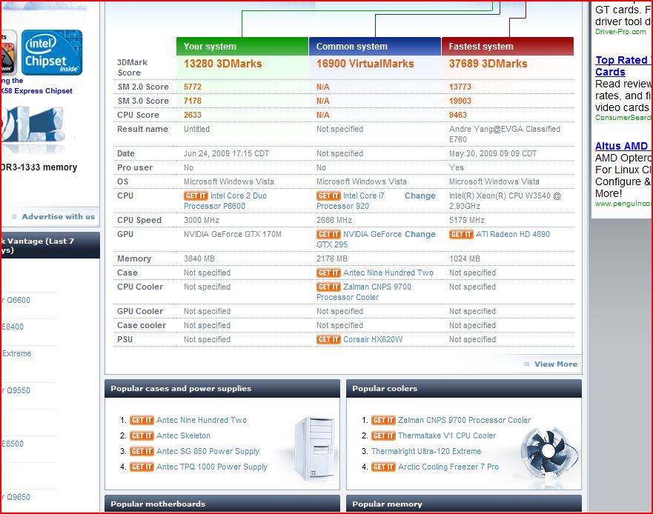Open Arctic Cooling Freezer 7 Pro link
Screen dimensions: 653x514
(x=448, y=467)
